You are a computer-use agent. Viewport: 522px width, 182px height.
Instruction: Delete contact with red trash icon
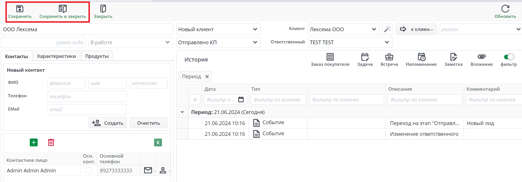[x=51, y=142]
